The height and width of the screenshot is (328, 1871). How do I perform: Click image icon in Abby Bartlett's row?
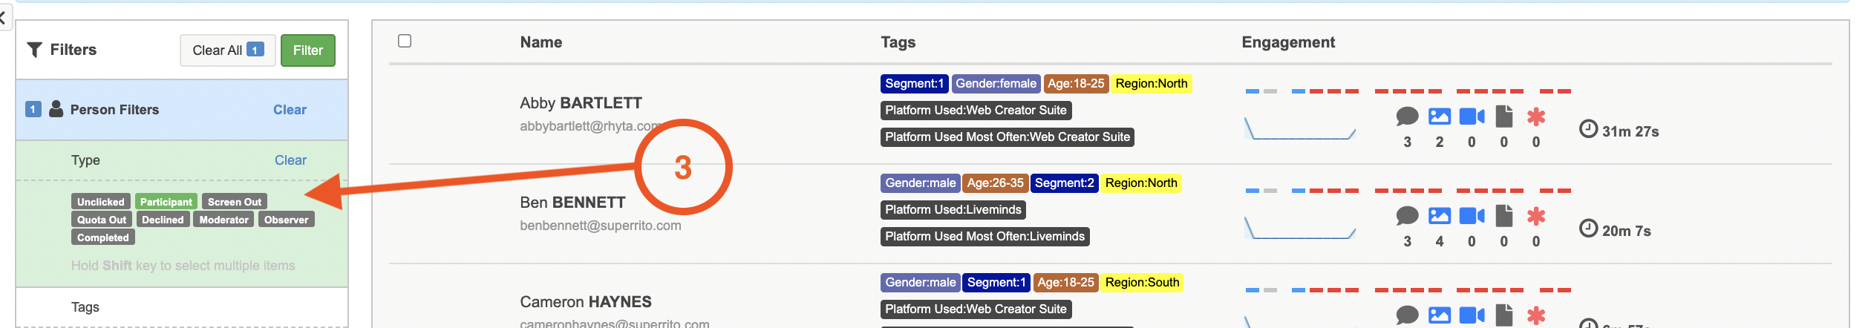click(x=1439, y=117)
